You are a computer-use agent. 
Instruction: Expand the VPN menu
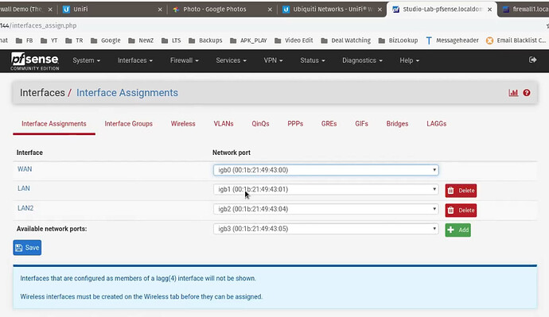coord(273,60)
